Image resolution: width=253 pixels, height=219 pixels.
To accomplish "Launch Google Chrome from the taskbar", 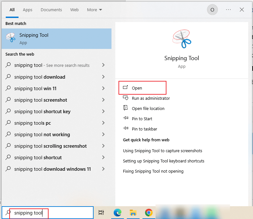I will (149, 213).
